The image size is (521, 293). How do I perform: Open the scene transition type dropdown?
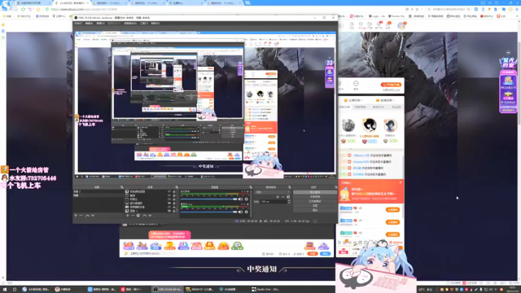point(272,192)
